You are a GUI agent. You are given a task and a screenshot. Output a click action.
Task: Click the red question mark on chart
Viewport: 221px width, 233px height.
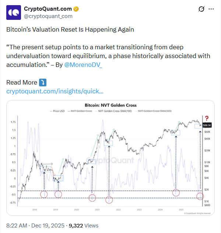207,118
